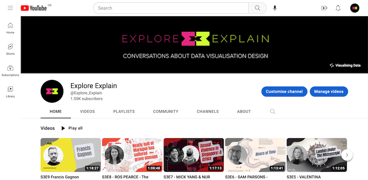The image size is (368, 180).
Task: Switch to the COMMUNITY tab
Action: 166,112
